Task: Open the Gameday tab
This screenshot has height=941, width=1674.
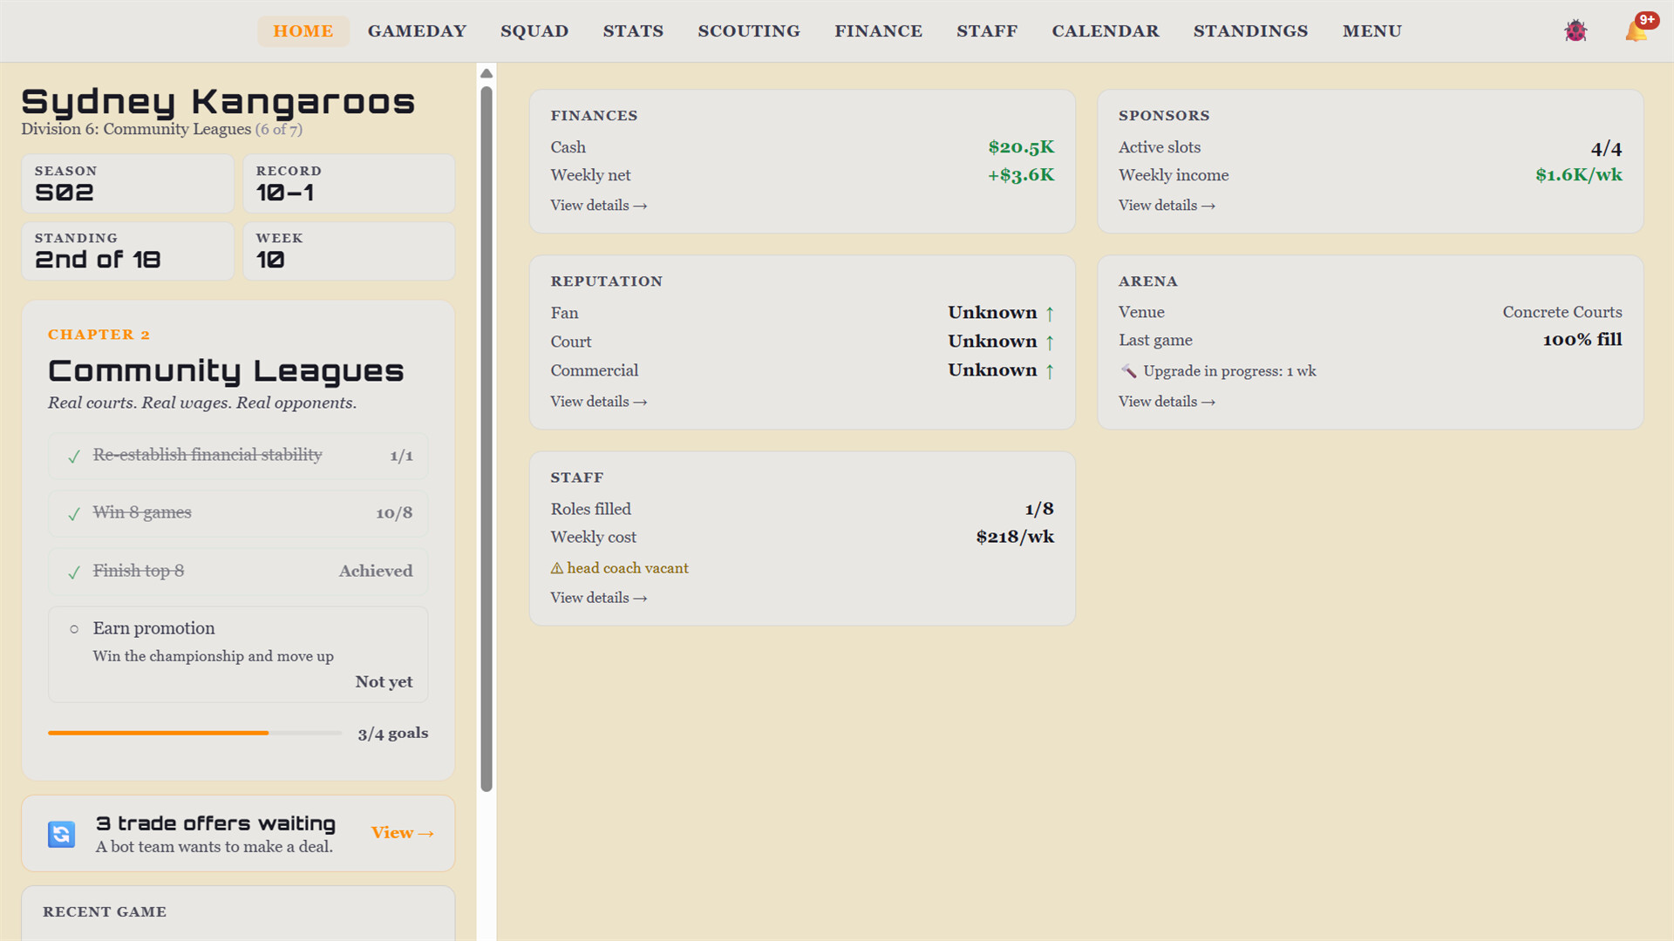Action: pyautogui.click(x=417, y=30)
